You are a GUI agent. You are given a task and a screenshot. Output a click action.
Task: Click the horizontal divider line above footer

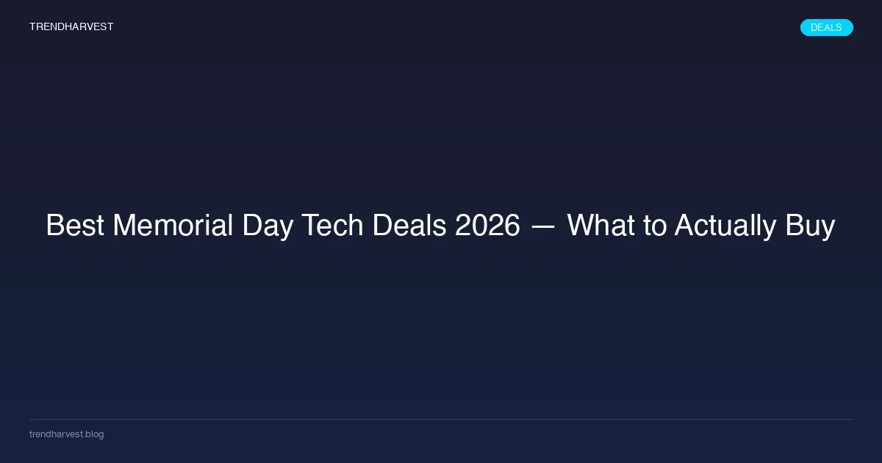(x=441, y=419)
